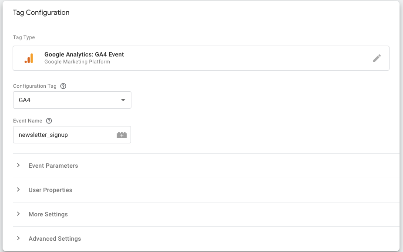The image size is (403, 252).
Task: Expand the User Properties section
Action: click(50, 190)
